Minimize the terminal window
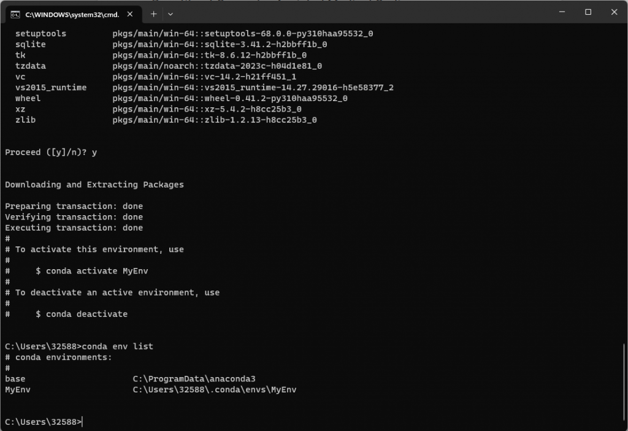The width and height of the screenshot is (628, 431). click(x=562, y=12)
